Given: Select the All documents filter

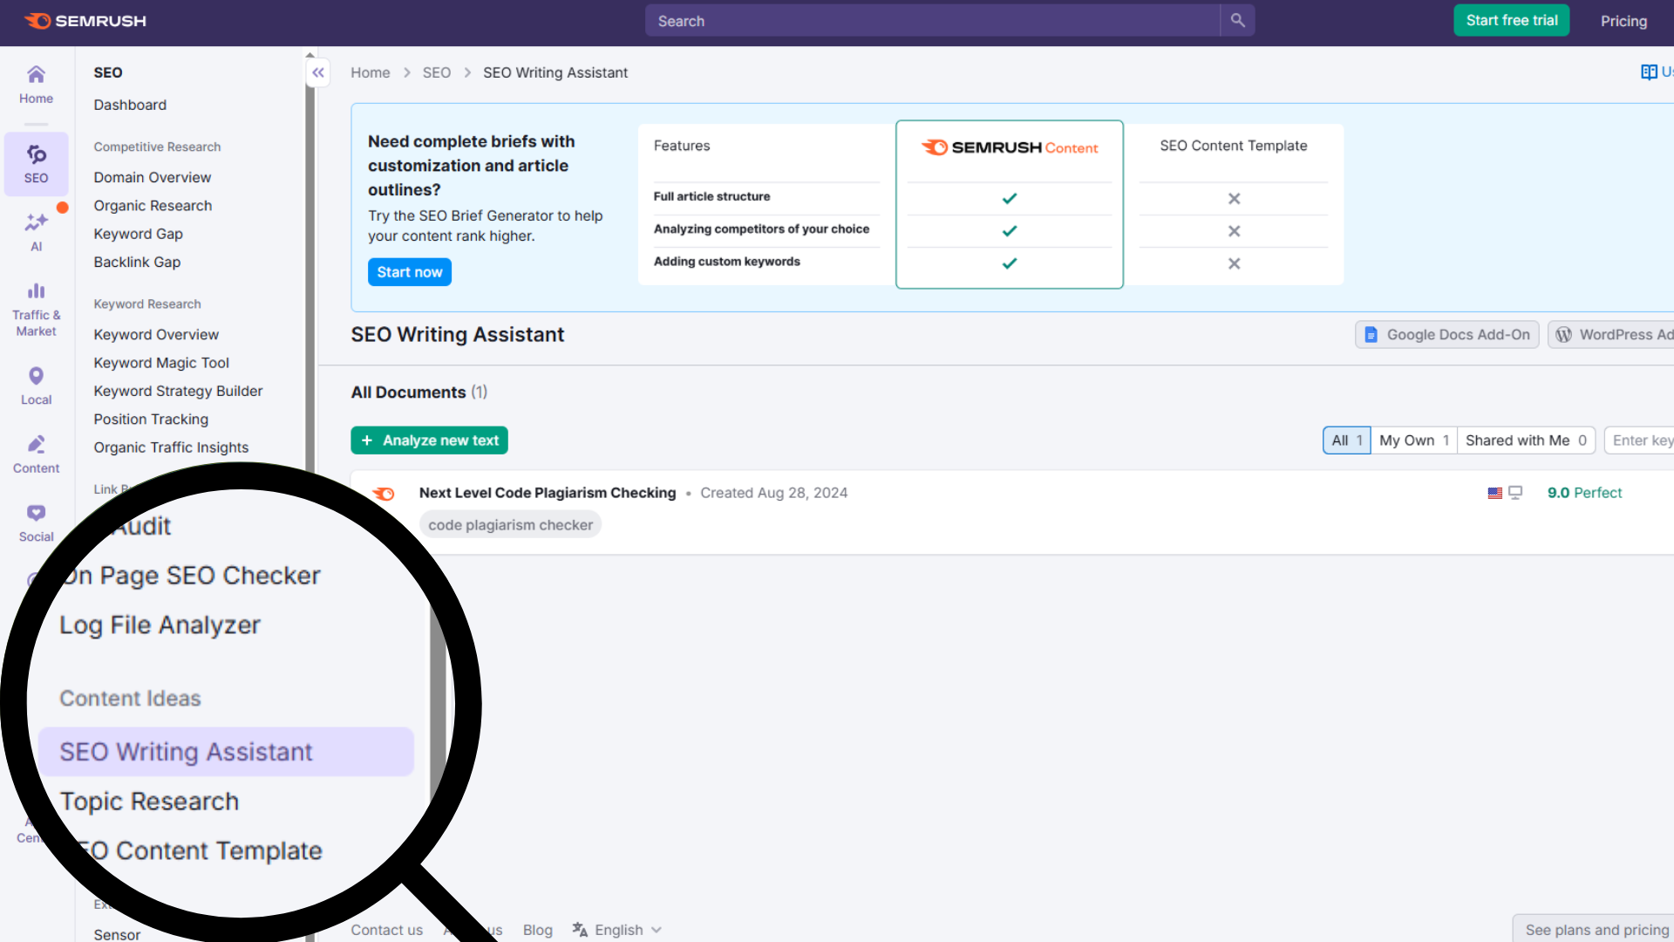Looking at the screenshot, I should point(1346,440).
